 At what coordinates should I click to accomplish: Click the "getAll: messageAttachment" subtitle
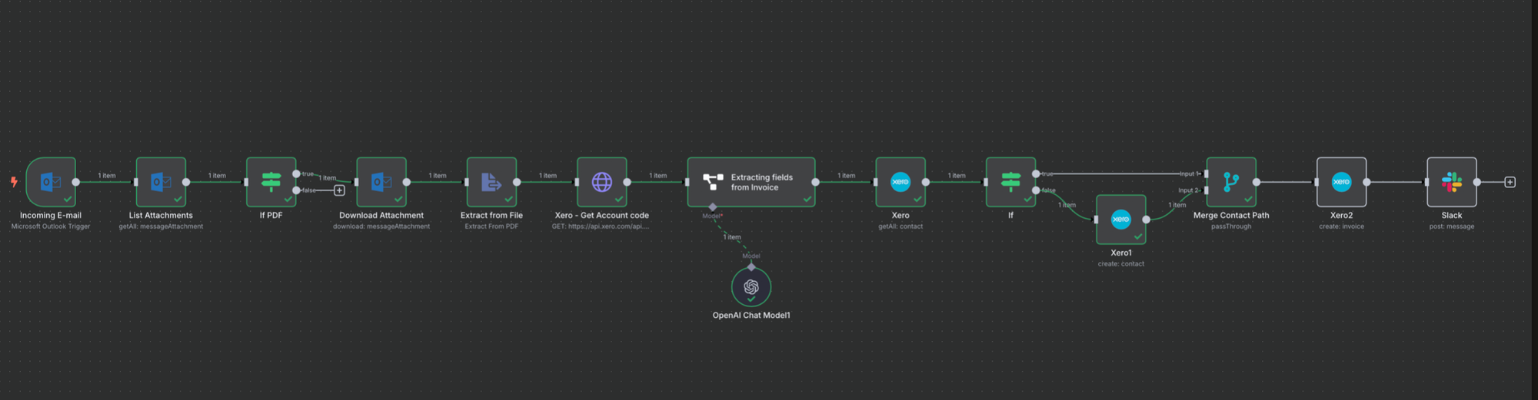[x=161, y=226]
